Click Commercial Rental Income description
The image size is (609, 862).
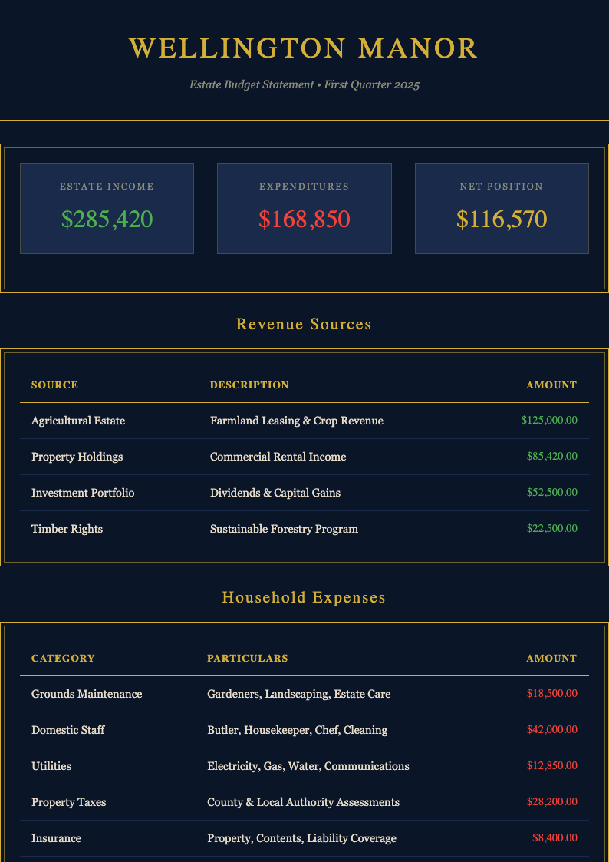point(278,457)
